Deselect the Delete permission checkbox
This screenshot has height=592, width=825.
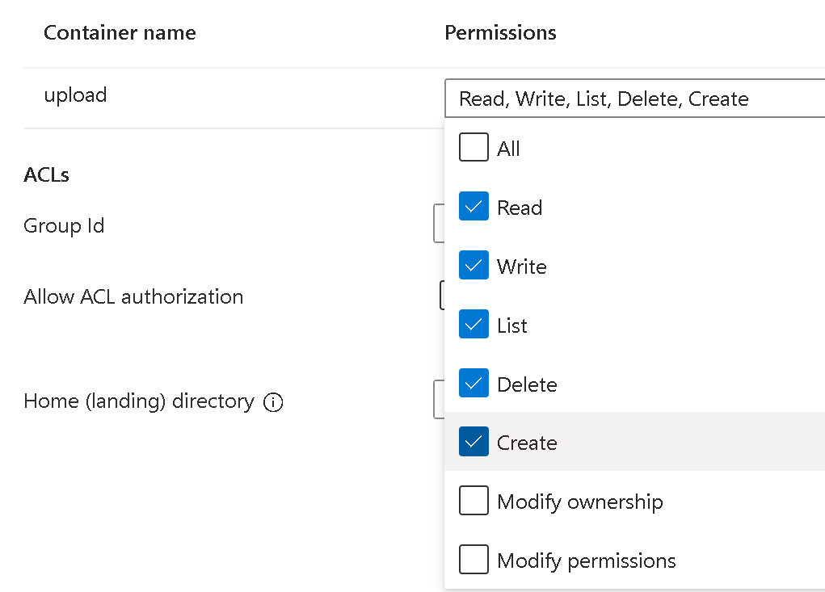pos(474,384)
